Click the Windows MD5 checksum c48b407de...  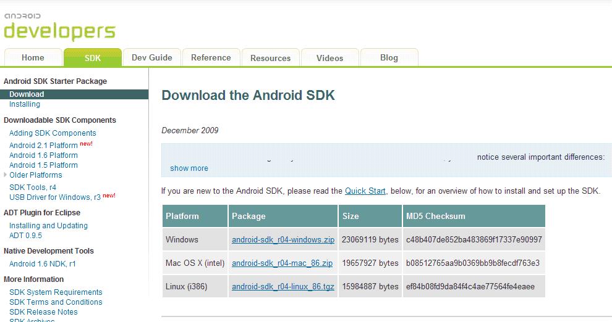click(x=474, y=239)
